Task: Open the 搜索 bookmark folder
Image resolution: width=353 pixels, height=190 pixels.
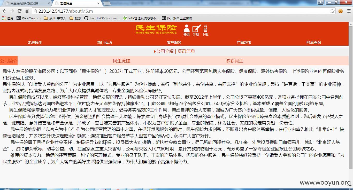Action: [x=75, y=18]
